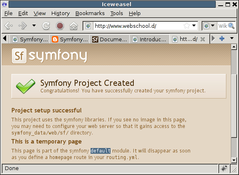Open the list all tabs dropdown
The height and width of the screenshot is (175, 239).
(x=232, y=38)
